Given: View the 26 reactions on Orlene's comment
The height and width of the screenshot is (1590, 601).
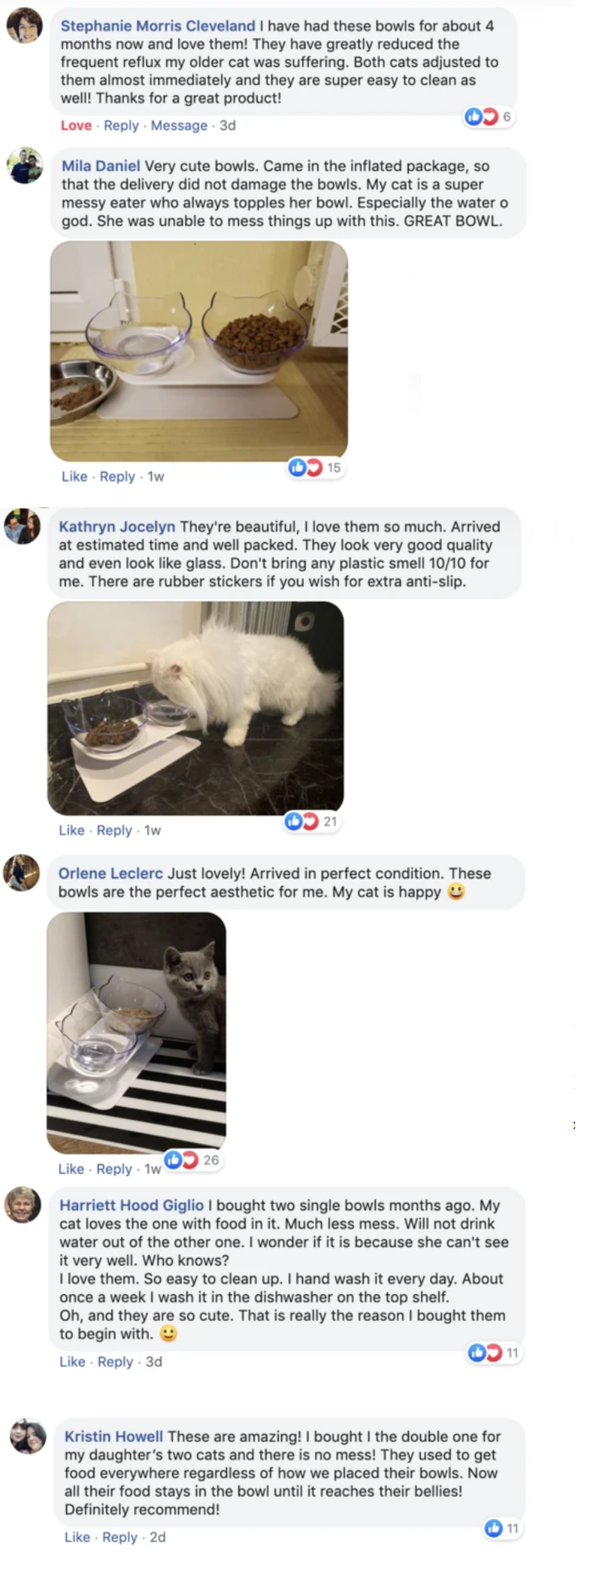Looking at the screenshot, I should pos(193,1159).
